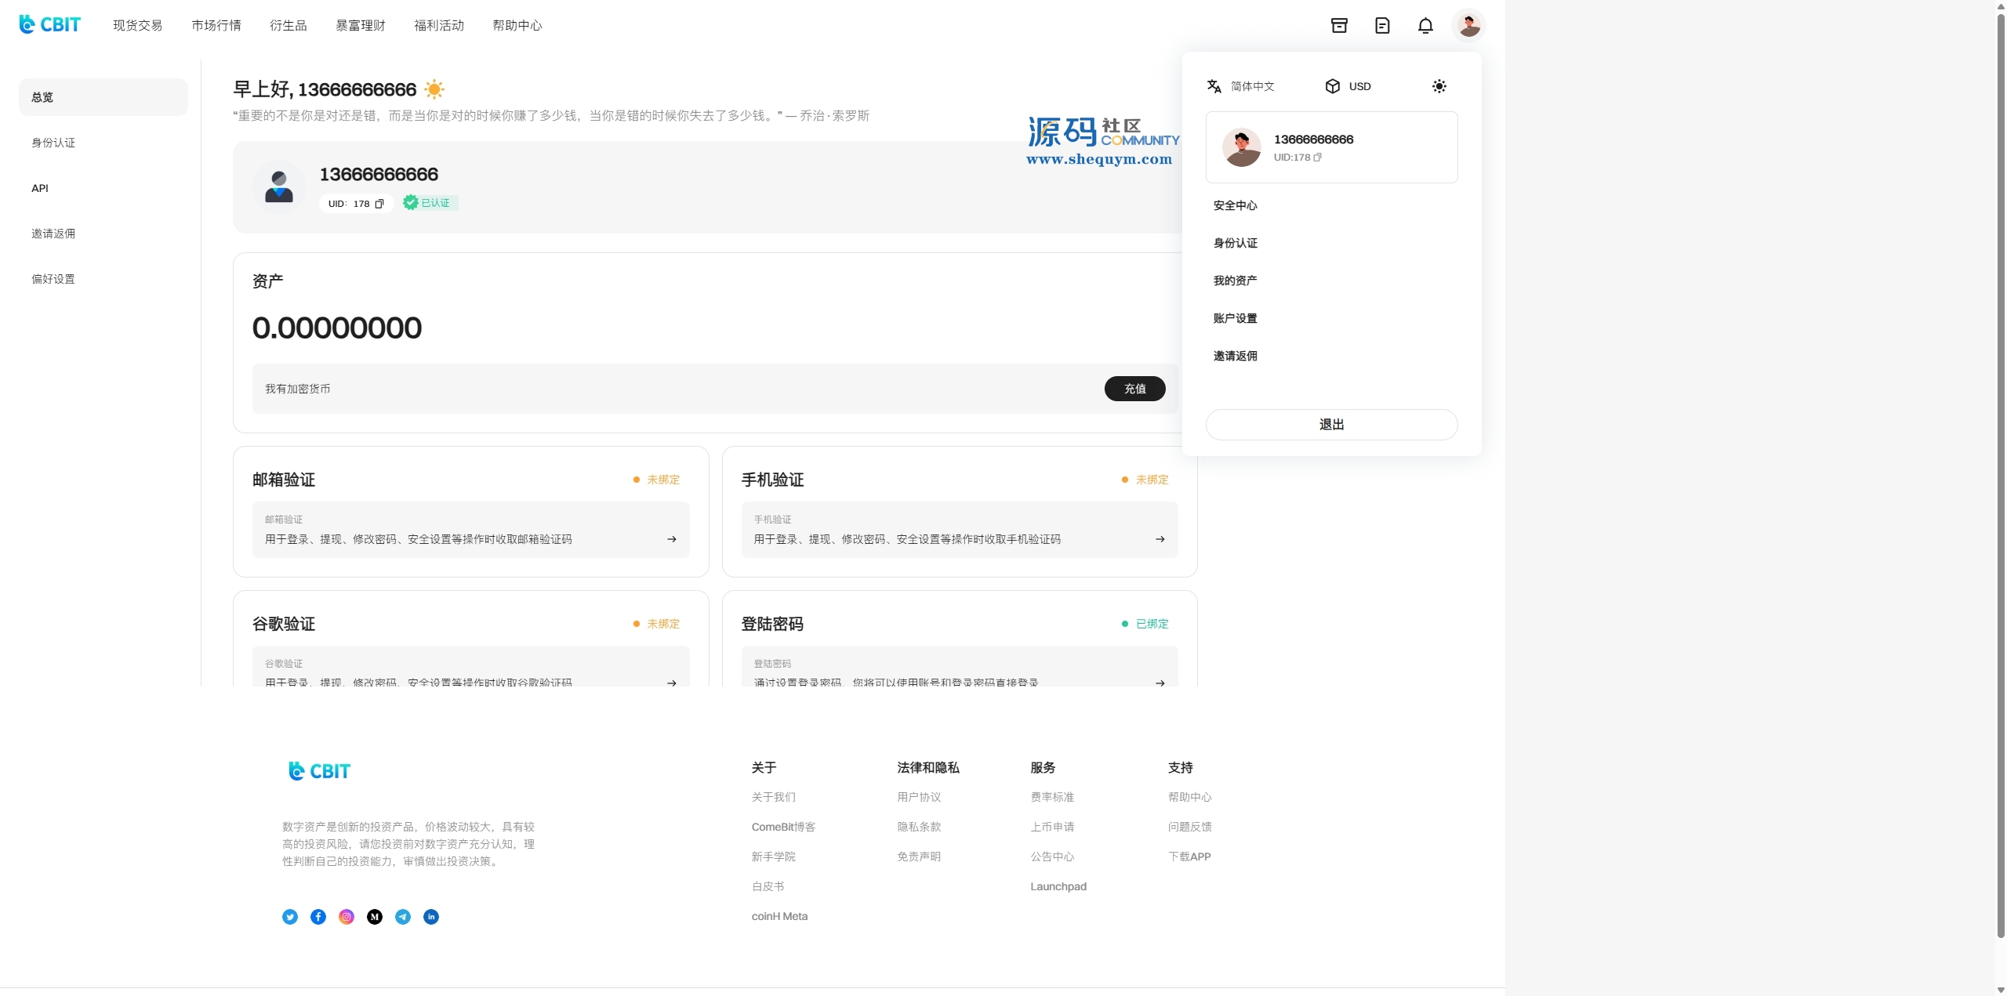Copy UID using icon in profile card

click(x=379, y=204)
